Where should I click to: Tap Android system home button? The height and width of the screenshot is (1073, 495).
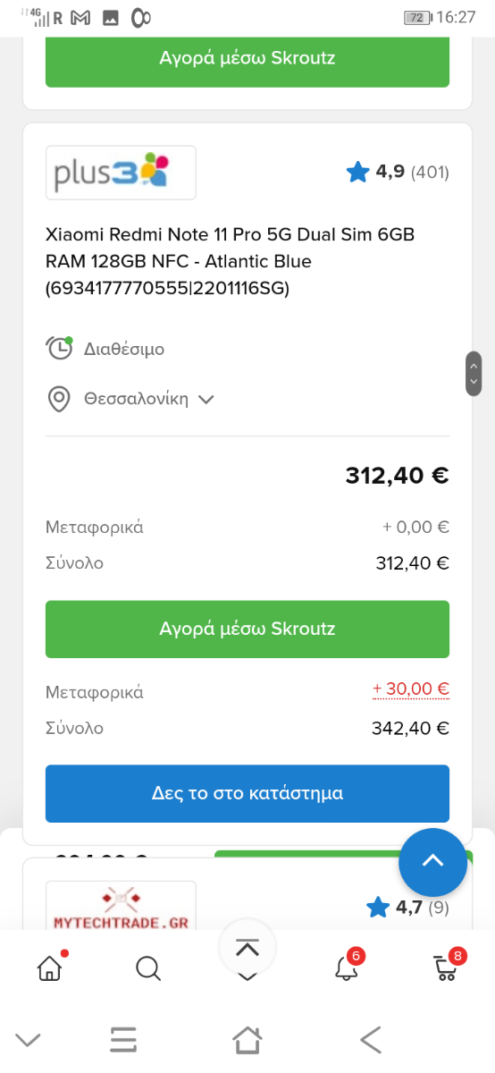[247, 1039]
